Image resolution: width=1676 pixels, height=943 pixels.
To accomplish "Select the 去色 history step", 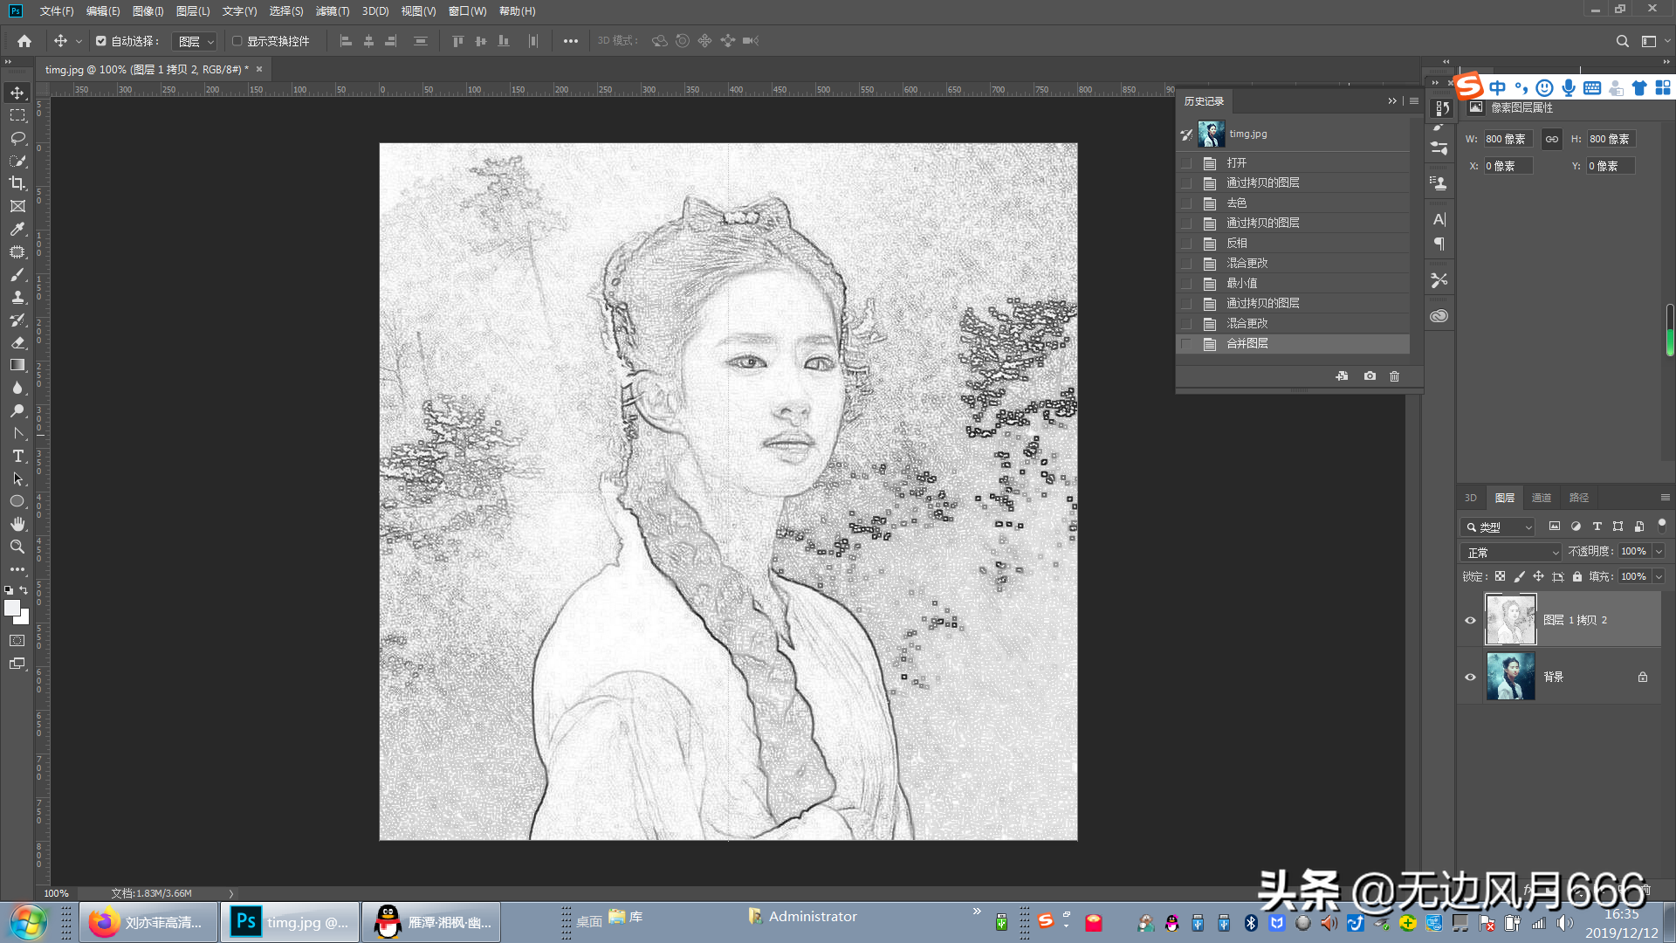I will pyautogui.click(x=1237, y=203).
